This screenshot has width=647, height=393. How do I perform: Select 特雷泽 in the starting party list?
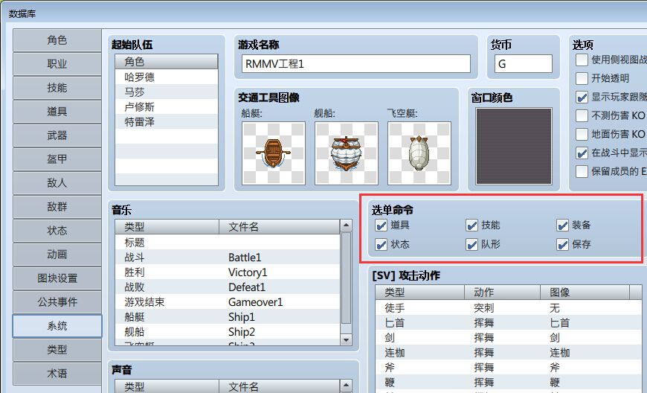point(167,122)
